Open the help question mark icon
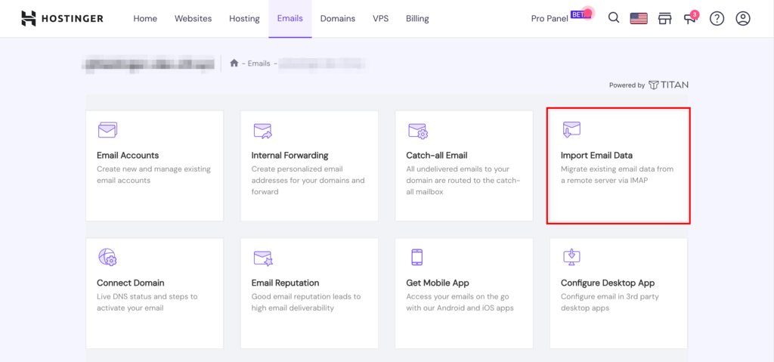 (x=717, y=18)
